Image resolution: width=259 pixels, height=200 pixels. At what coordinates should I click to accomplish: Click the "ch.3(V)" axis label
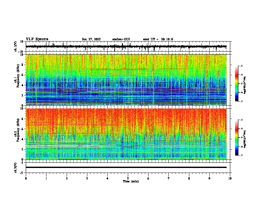pos(16,168)
